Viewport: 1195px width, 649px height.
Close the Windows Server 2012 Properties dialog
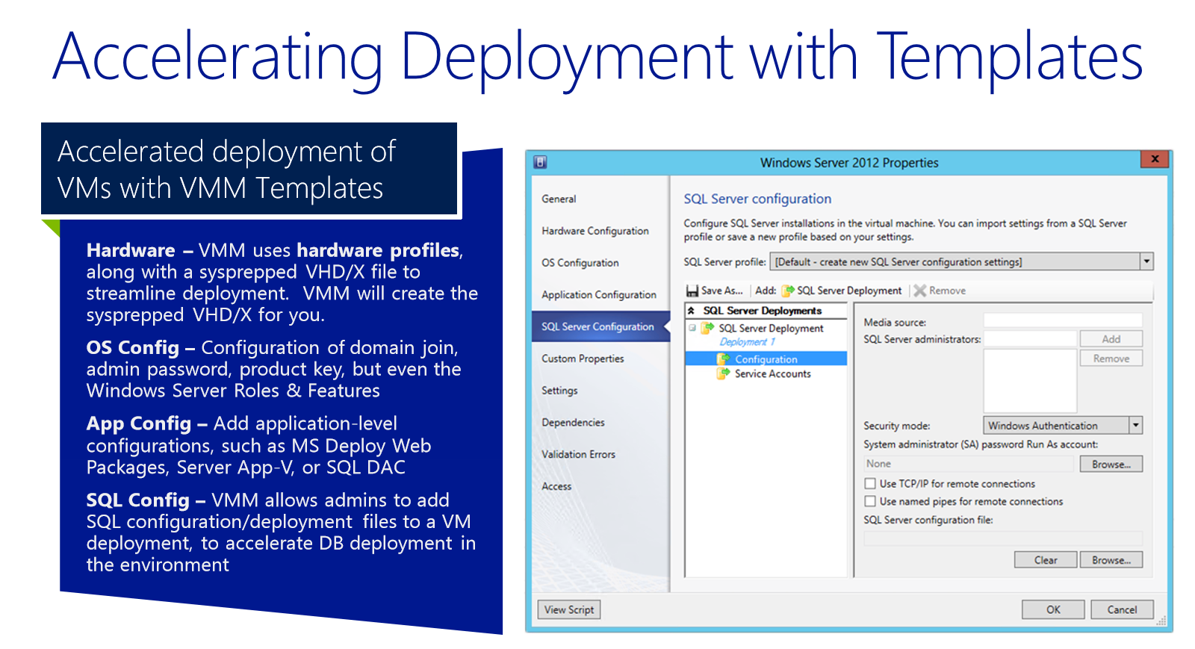click(1155, 159)
